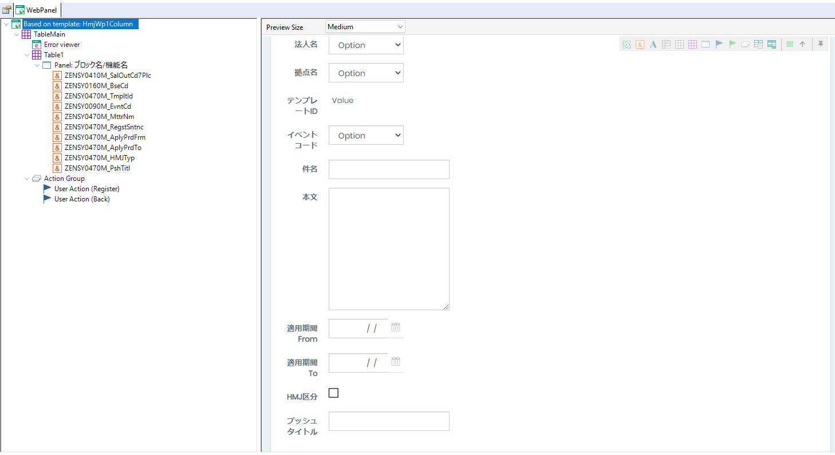Select Error viewer tree item

click(62, 45)
